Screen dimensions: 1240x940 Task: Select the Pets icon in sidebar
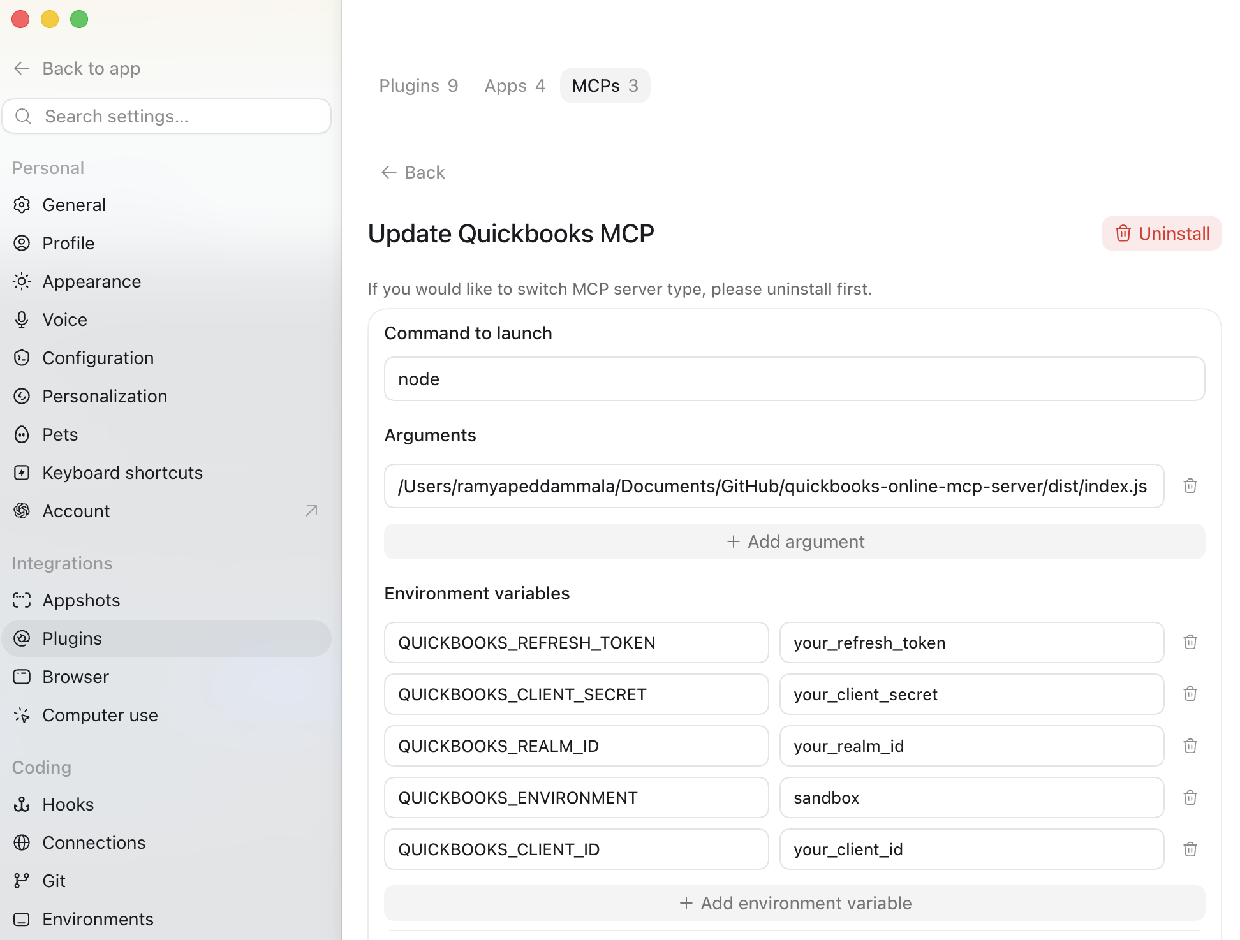pyautogui.click(x=22, y=434)
